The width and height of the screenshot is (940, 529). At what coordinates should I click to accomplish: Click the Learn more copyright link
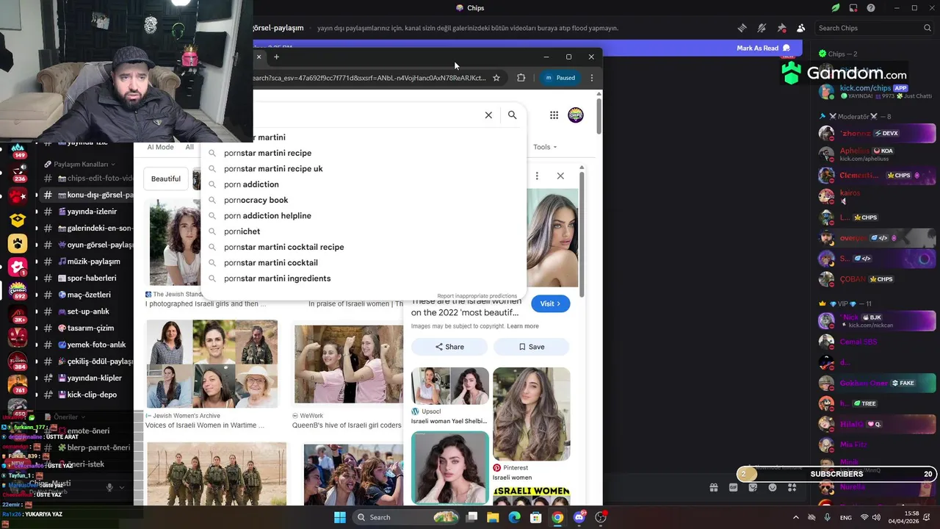click(523, 326)
